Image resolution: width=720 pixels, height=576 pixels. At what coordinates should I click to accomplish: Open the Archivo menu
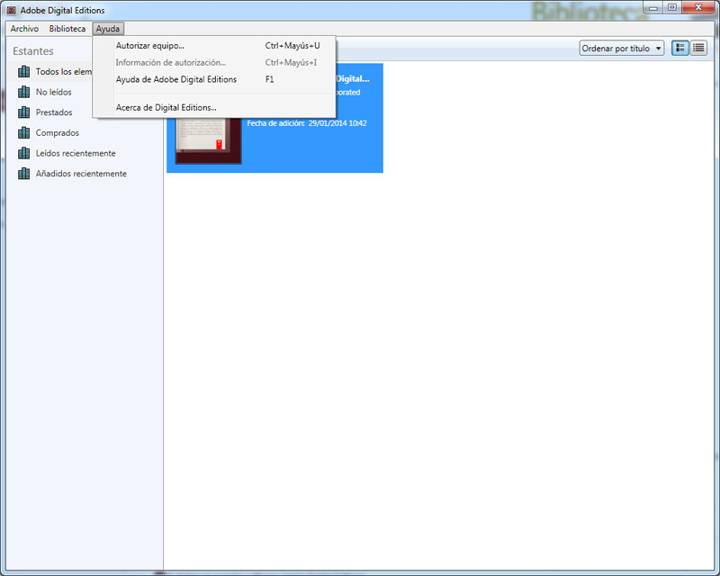coord(24,29)
